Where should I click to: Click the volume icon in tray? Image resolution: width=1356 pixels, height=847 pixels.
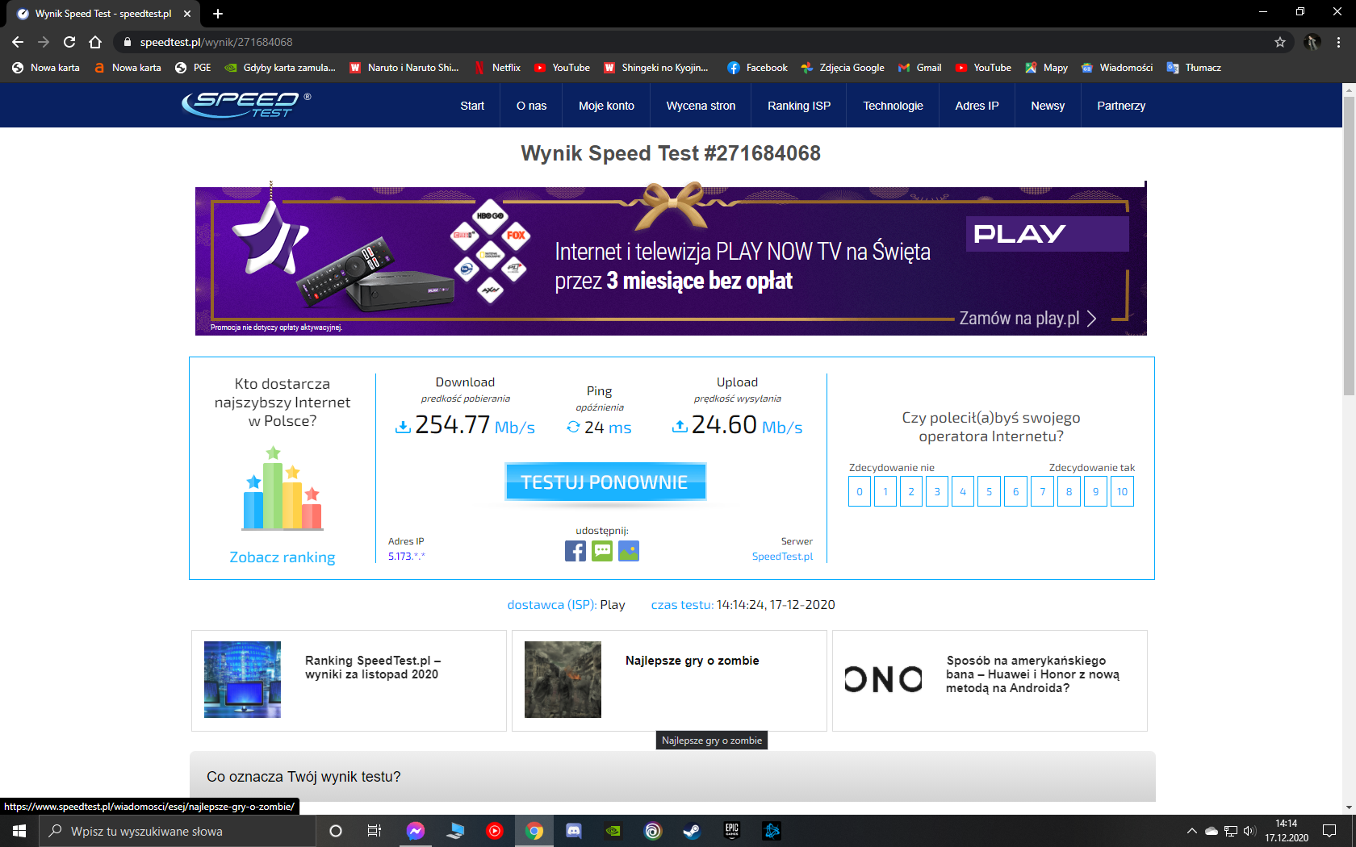(x=1249, y=831)
